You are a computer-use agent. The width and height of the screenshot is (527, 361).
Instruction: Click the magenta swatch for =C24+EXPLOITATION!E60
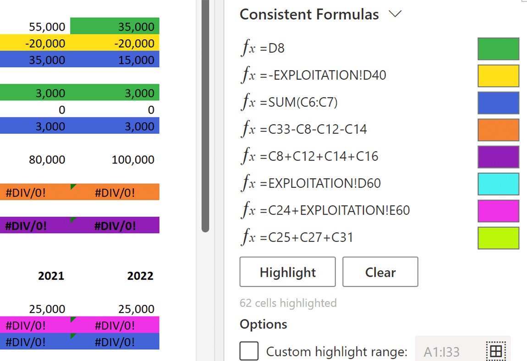pyautogui.click(x=498, y=211)
